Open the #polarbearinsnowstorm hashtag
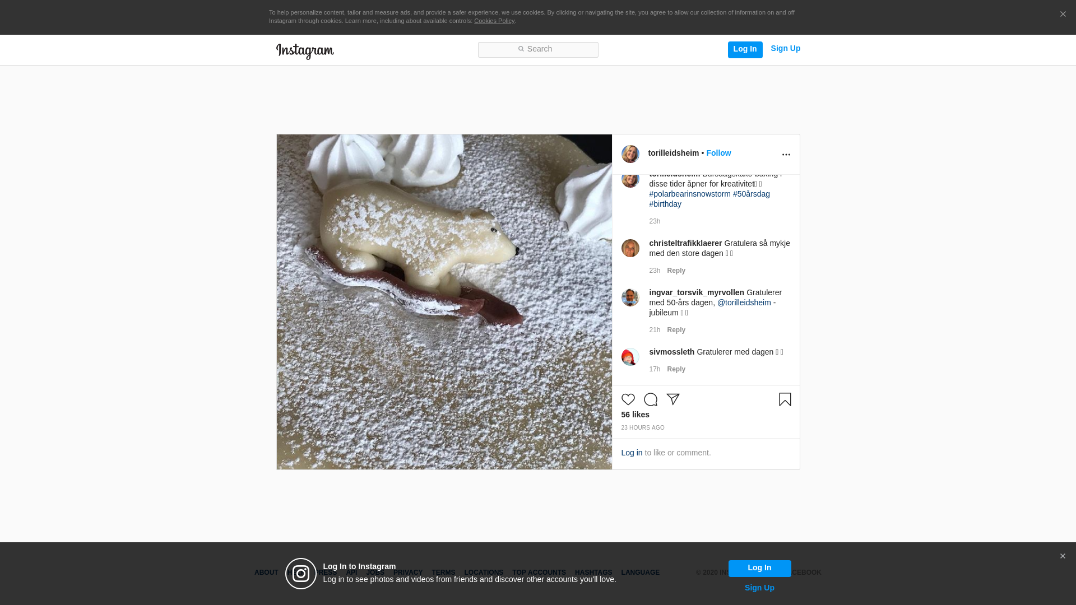1076x605 pixels. (x=690, y=194)
